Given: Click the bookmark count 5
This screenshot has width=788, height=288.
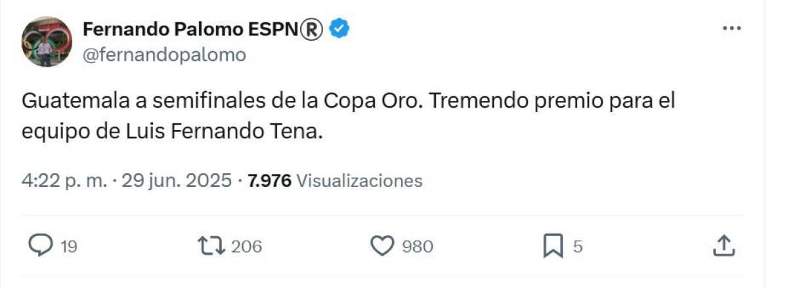Looking at the screenshot, I should [578, 247].
